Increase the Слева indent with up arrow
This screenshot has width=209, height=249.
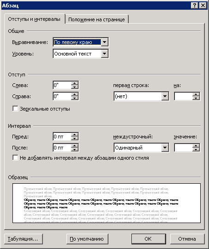tap(75, 83)
